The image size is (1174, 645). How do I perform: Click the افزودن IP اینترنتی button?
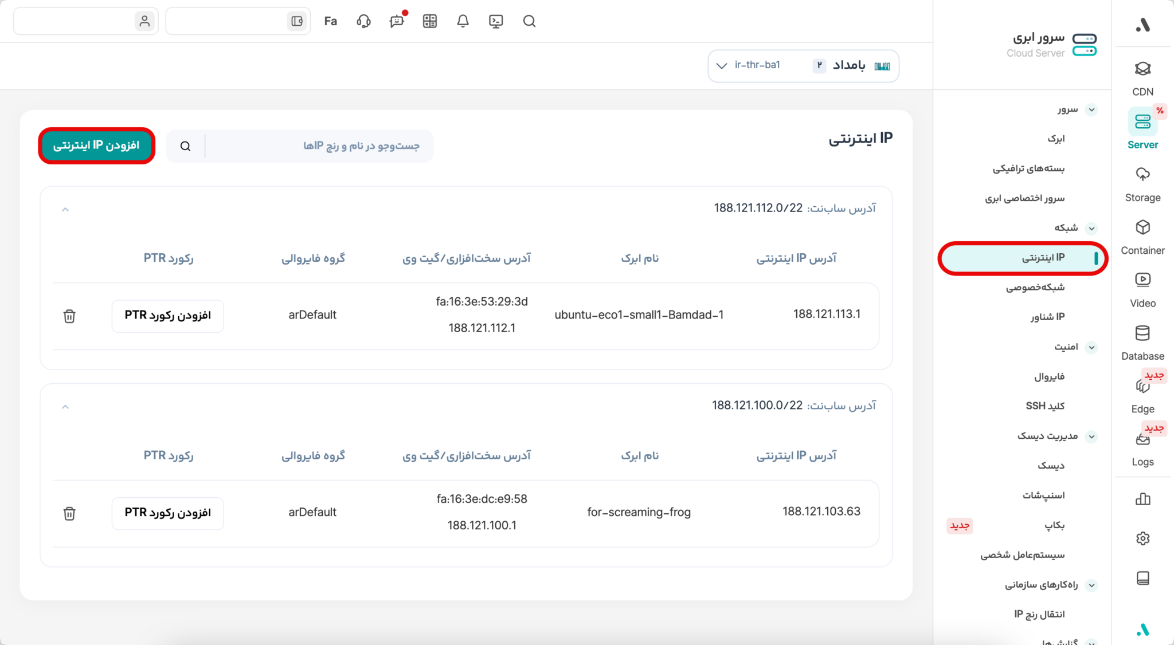pyautogui.click(x=96, y=145)
